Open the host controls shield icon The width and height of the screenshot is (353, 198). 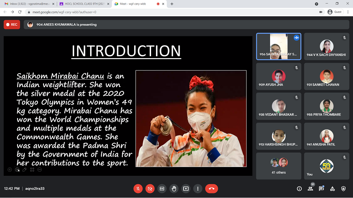point(343,188)
